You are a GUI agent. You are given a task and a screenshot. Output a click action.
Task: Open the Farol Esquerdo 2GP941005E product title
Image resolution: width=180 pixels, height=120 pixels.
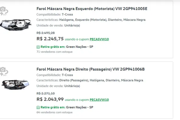[92, 9]
